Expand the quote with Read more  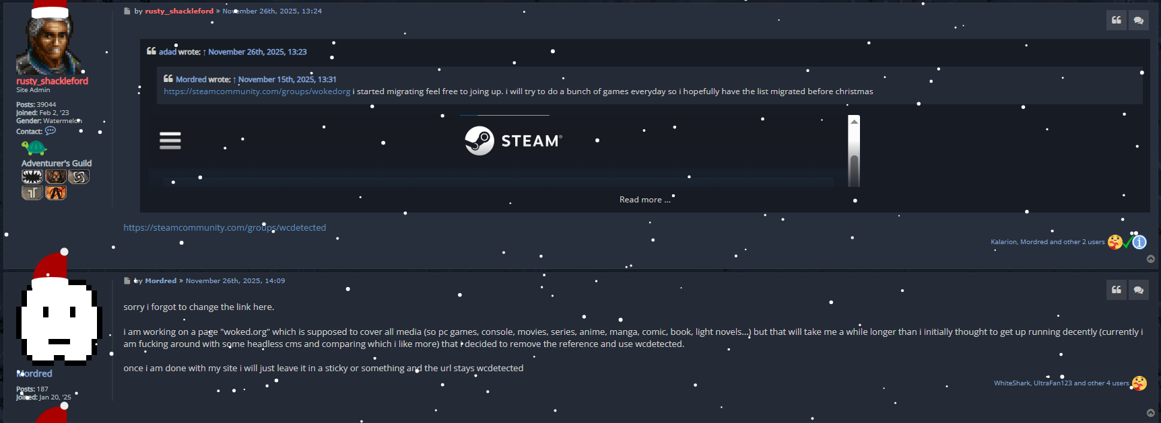coord(644,200)
